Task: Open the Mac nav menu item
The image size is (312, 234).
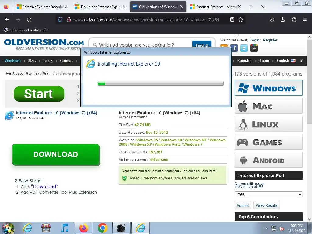Action: 32,61
